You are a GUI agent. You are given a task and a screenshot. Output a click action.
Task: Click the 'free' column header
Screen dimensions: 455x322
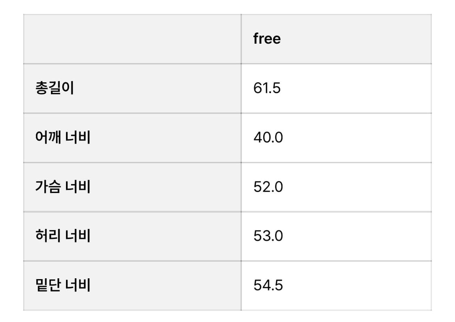[267, 39]
